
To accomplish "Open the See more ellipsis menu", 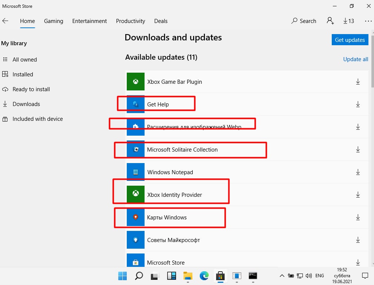I will click(x=368, y=21).
